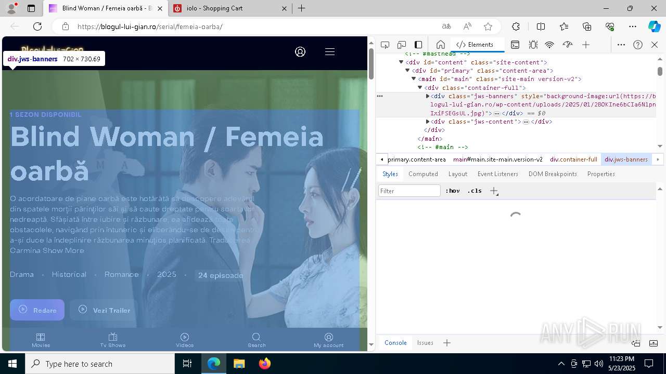Collapse the div#primary content-area node
This screenshot has width=666, height=374.
tap(407, 71)
